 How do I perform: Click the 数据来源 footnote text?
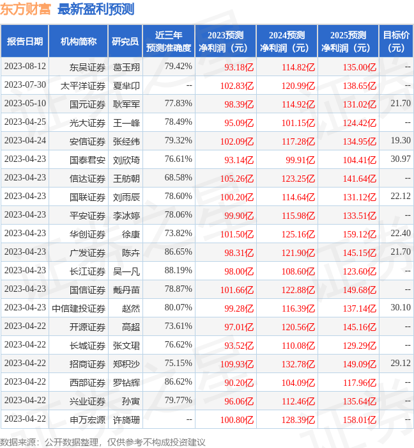pyautogui.click(x=103, y=442)
